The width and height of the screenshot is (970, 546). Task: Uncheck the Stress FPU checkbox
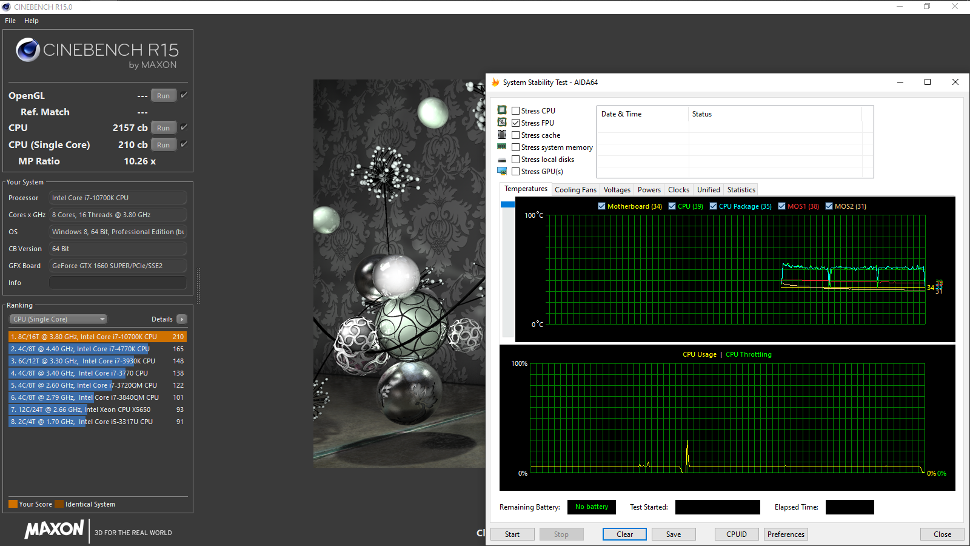(515, 123)
